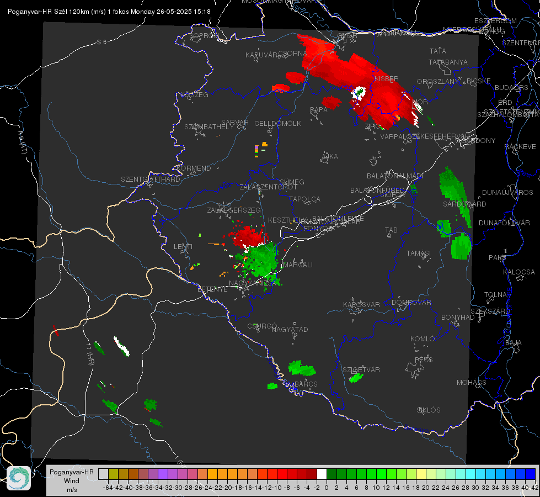Click the SÜMEG town label

pyautogui.click(x=292, y=182)
